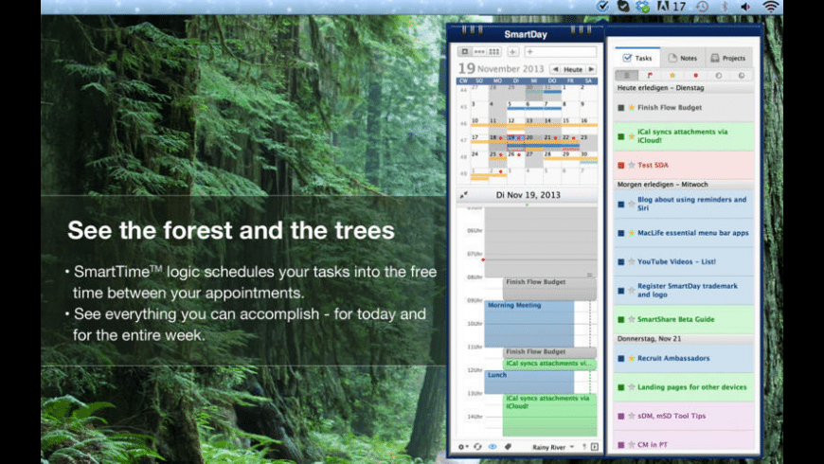Select November 21 in month calendar

[x=552, y=142]
